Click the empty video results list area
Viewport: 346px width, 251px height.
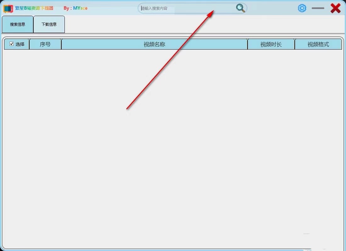tap(173, 147)
